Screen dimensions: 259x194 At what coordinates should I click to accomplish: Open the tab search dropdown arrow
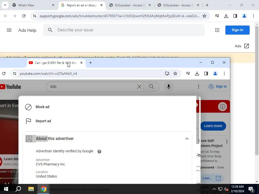coord(5,5)
